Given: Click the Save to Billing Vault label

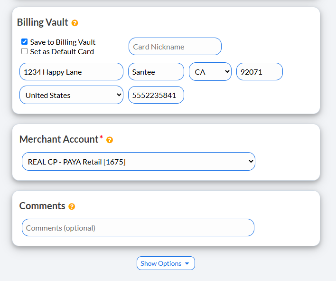Looking at the screenshot, I should coord(63,42).
